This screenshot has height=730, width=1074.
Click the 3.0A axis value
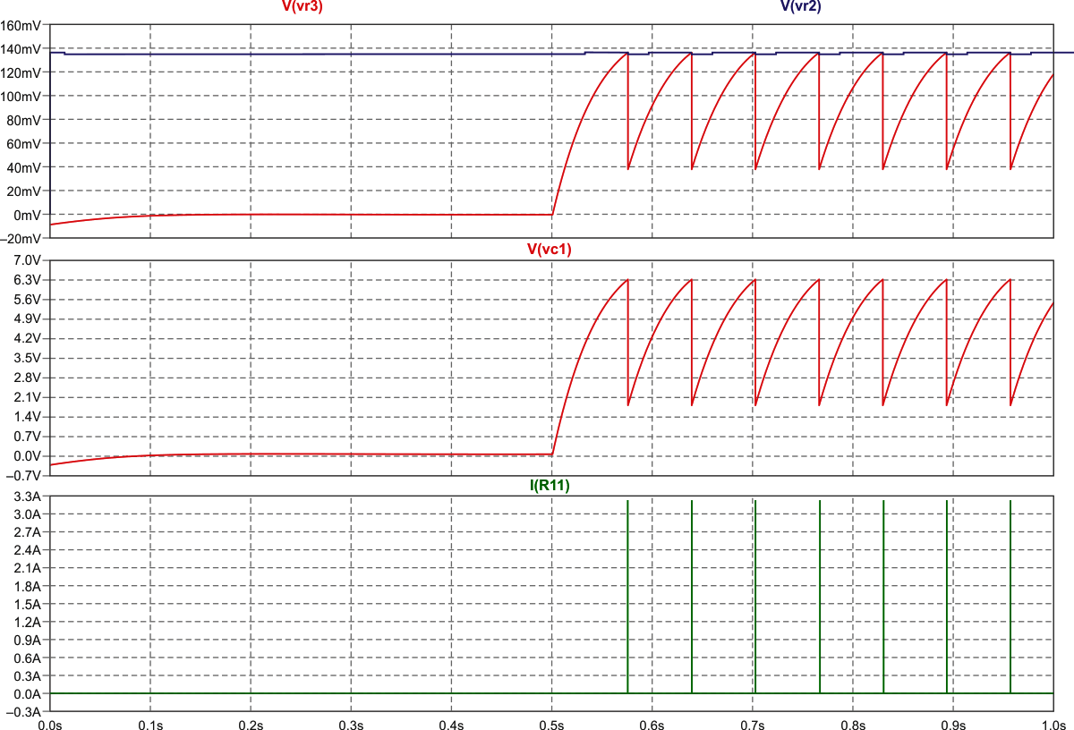click(x=30, y=514)
